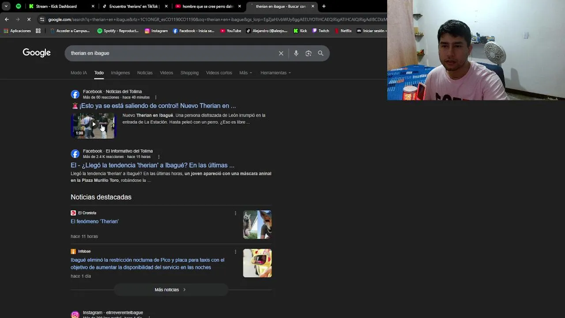Open the tab groups grid icon
Screen dimensions: 565x318
tap(38, 31)
